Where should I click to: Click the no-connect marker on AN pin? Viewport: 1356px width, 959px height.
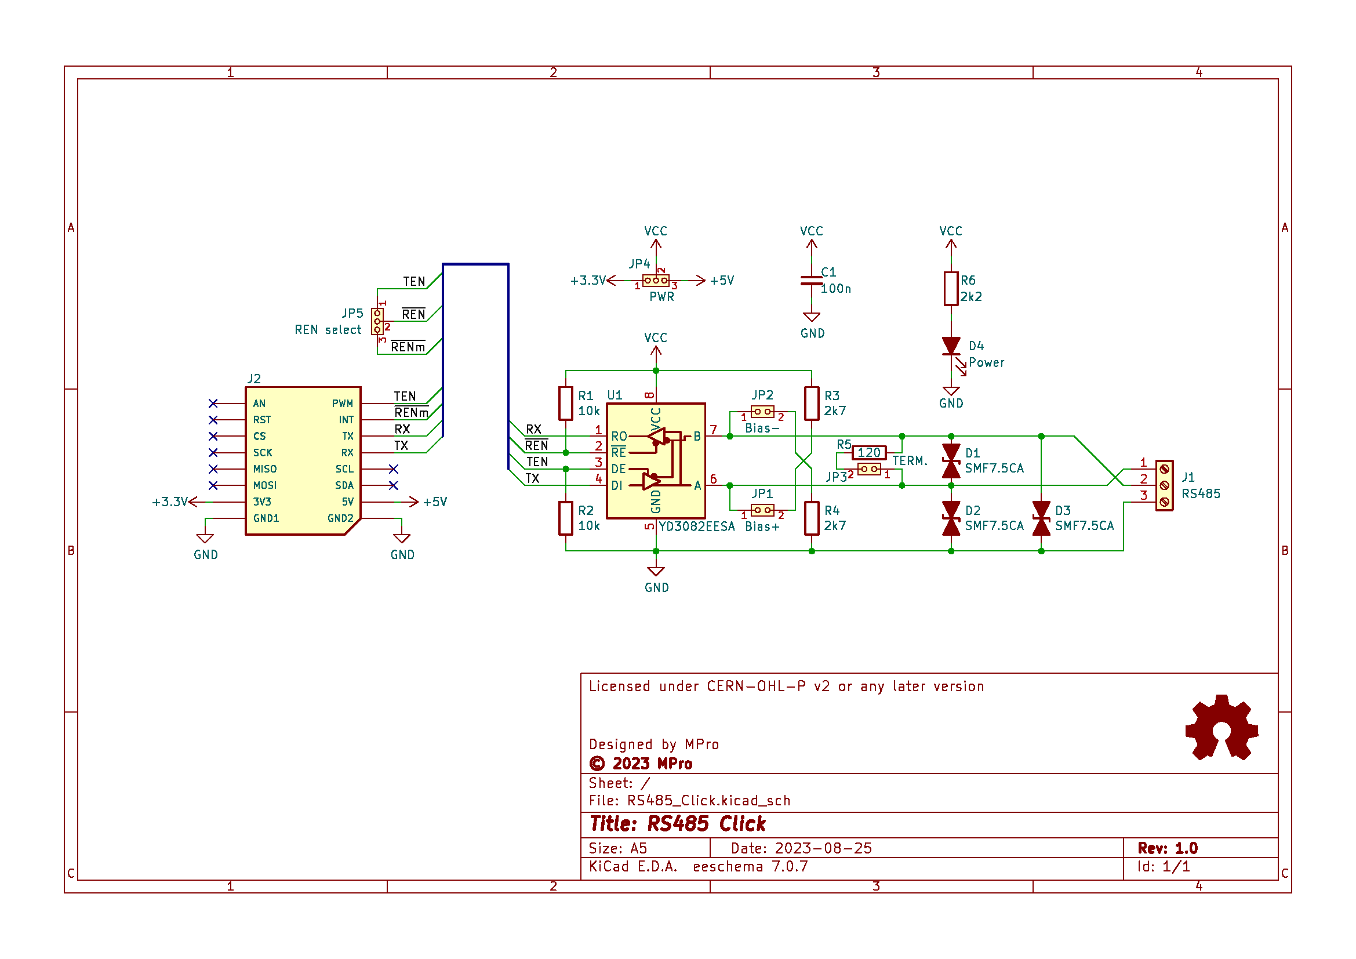213,404
